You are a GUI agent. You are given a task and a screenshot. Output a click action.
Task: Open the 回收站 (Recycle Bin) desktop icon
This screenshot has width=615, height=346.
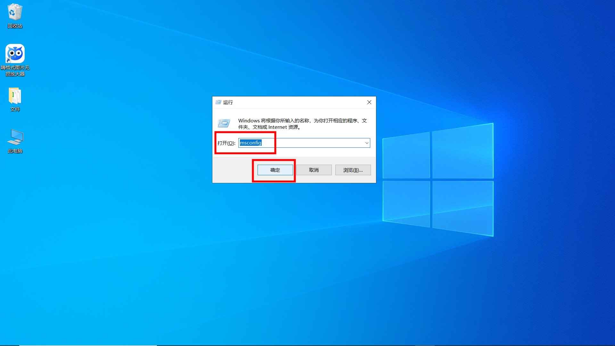(15, 13)
